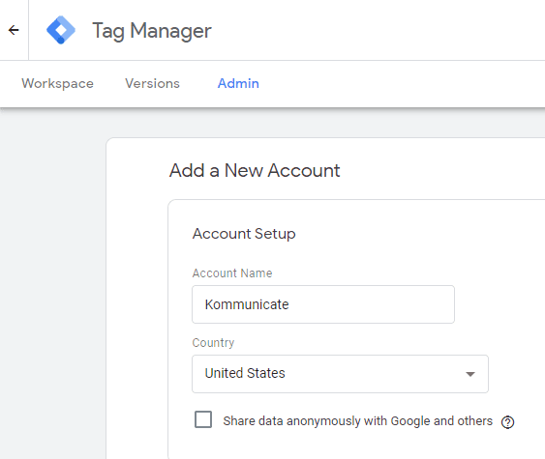545x459 pixels.
Task: Select the Admin tab
Action: (x=238, y=84)
